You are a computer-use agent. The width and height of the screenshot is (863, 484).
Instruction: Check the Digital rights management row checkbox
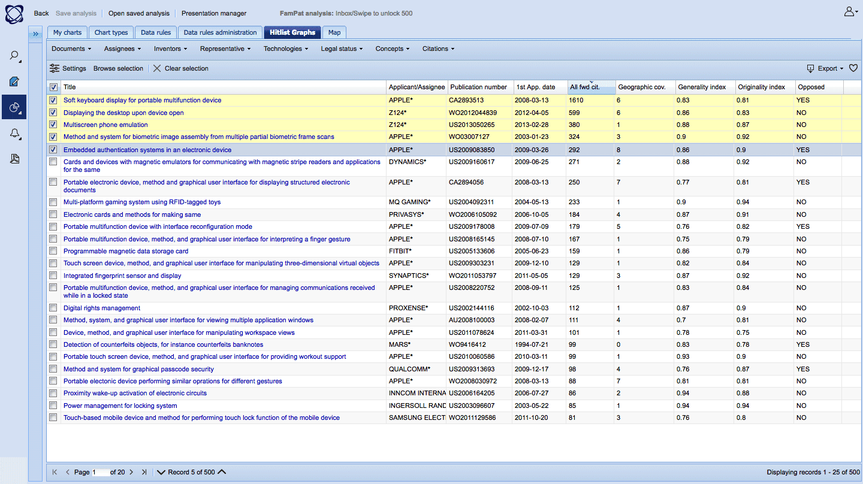(x=53, y=308)
